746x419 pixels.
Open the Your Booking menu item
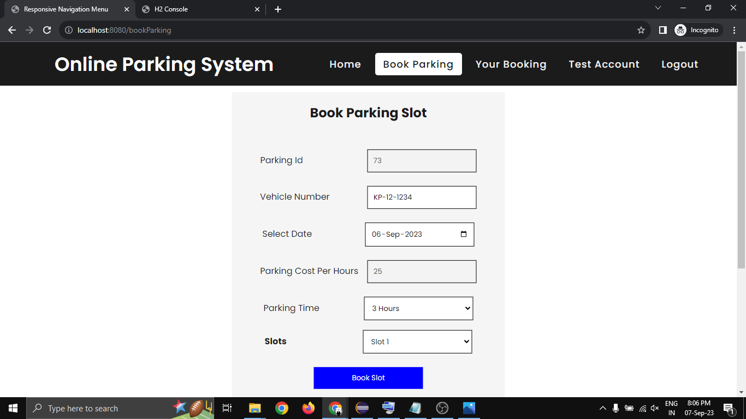click(x=511, y=64)
